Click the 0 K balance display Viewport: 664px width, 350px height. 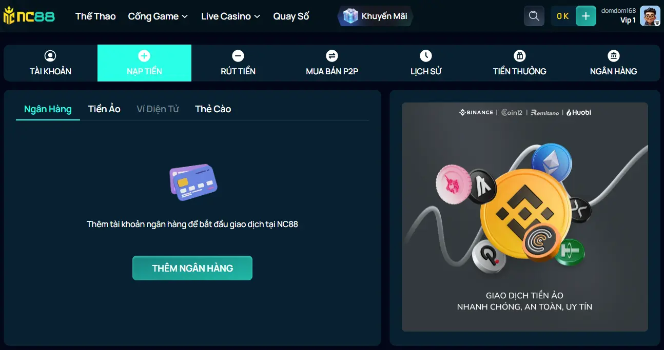pos(563,16)
